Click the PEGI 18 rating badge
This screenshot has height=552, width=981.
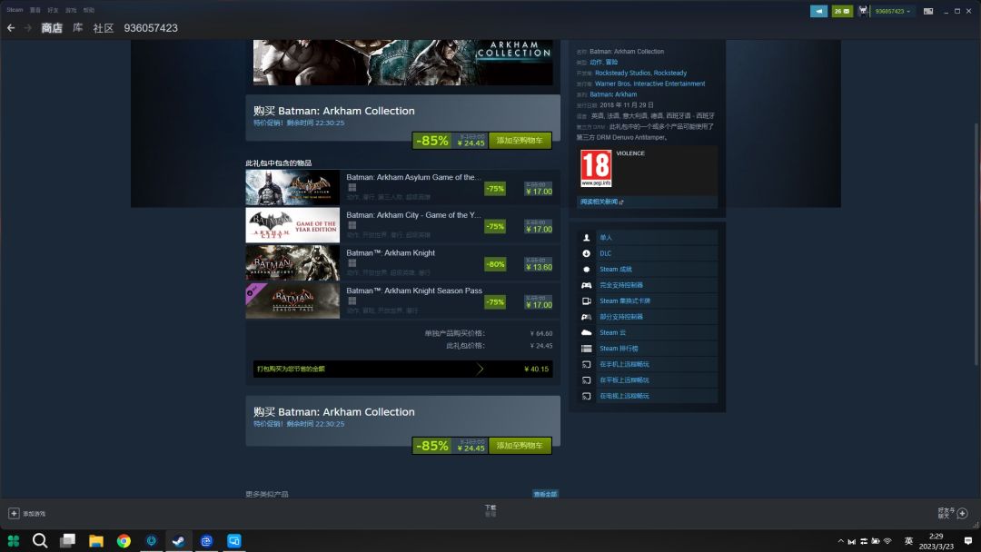tap(596, 168)
